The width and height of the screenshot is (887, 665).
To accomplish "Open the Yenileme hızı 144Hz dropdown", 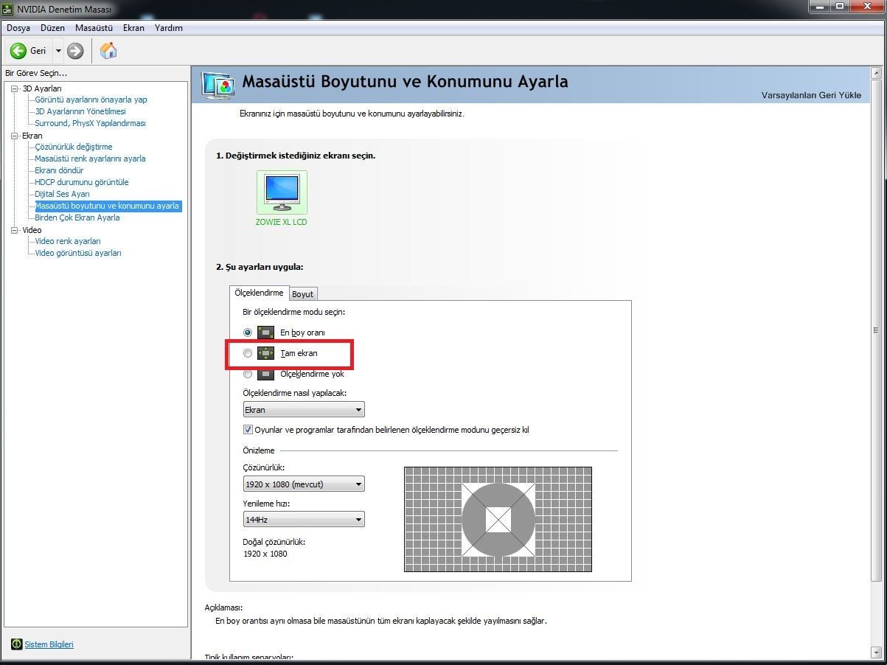I will pos(304,520).
